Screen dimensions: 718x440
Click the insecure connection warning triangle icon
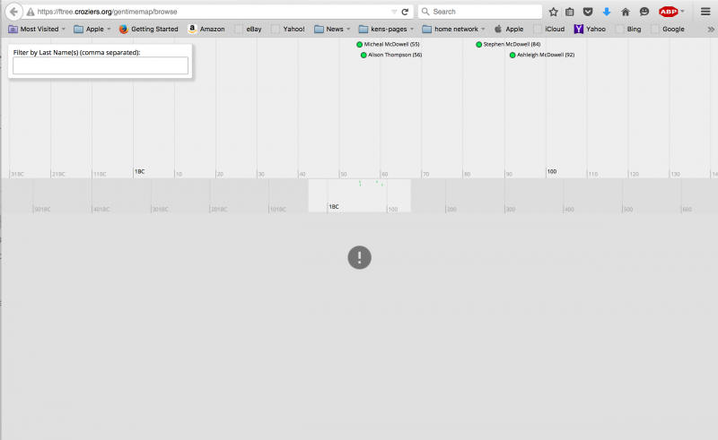31,12
